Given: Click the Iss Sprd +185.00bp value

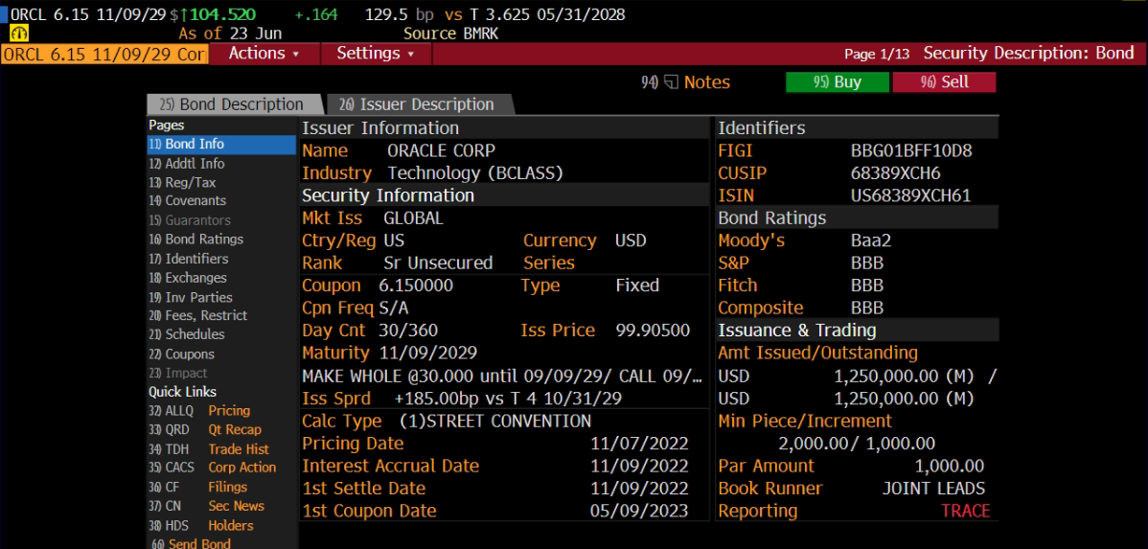Looking at the screenshot, I should click(x=509, y=399).
